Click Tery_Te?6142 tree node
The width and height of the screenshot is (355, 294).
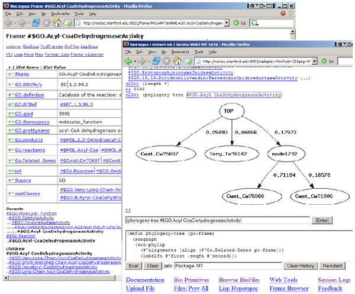(x=231, y=154)
